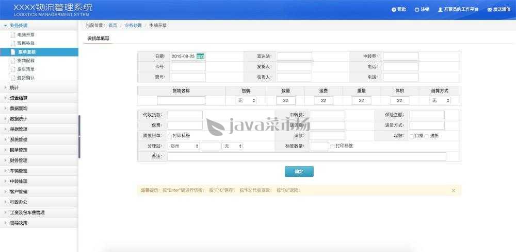Click document icon next to 货物配载
This screenshot has height=252, width=516.
13,61
